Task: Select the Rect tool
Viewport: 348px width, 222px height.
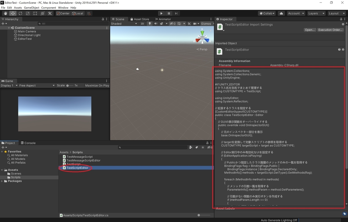Action: click(35, 13)
